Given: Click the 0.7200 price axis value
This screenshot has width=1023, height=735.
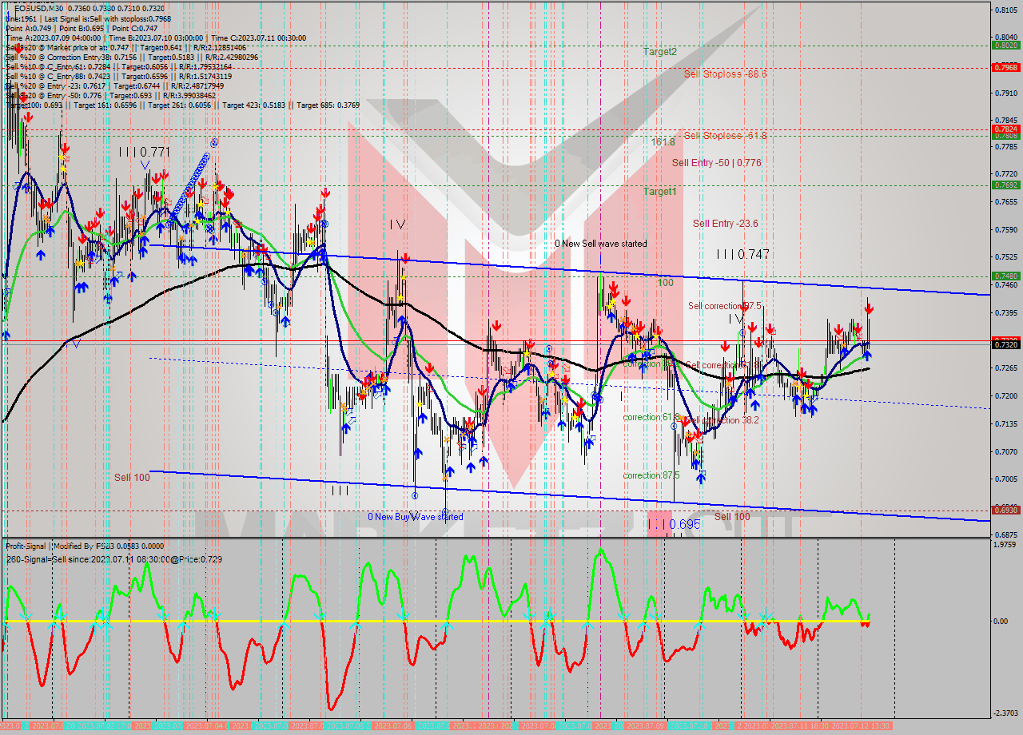Looking at the screenshot, I should (x=1005, y=395).
